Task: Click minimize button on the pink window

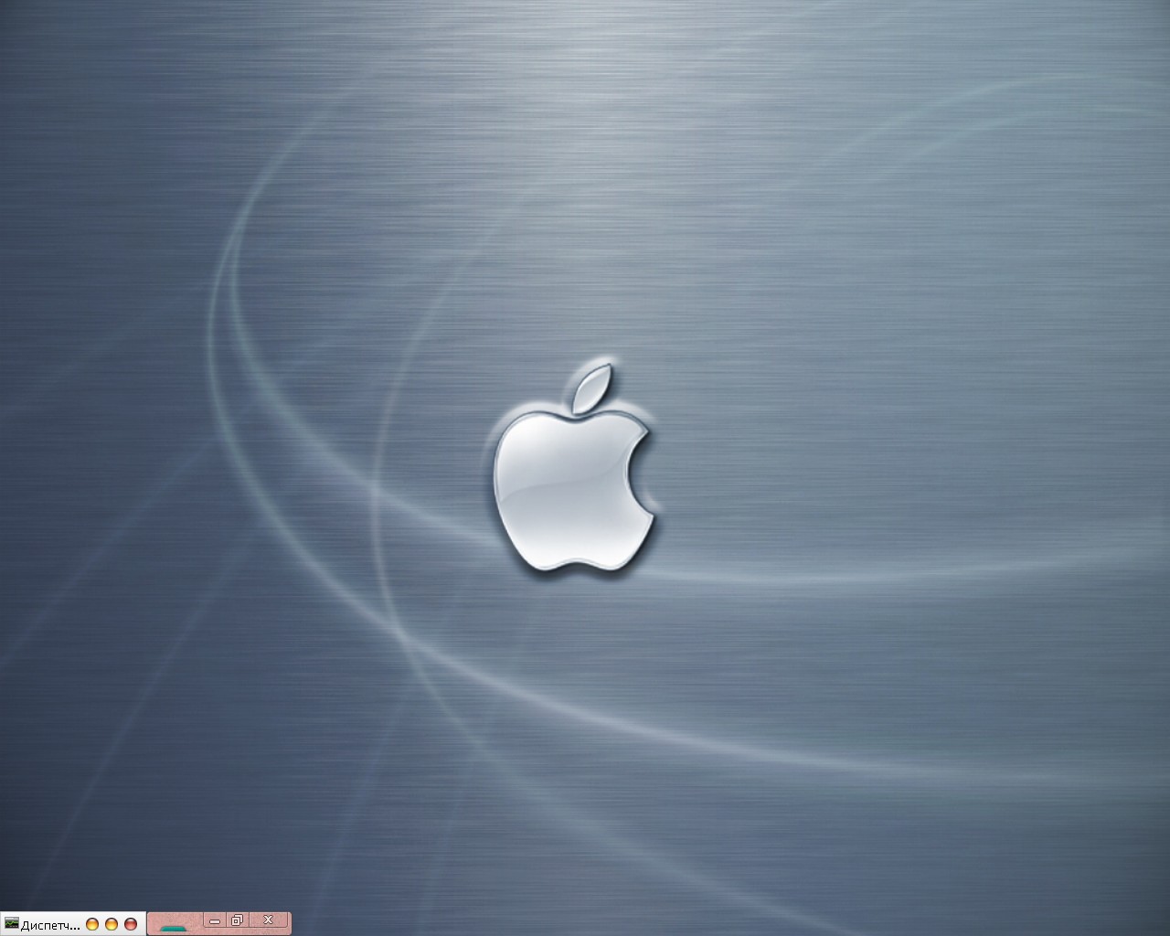Action: [215, 920]
